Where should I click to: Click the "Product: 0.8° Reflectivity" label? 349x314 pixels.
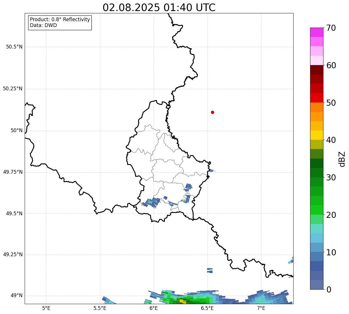(x=60, y=19)
